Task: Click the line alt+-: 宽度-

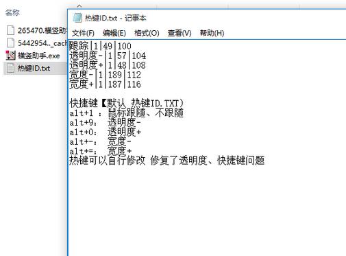Action: tap(101, 142)
